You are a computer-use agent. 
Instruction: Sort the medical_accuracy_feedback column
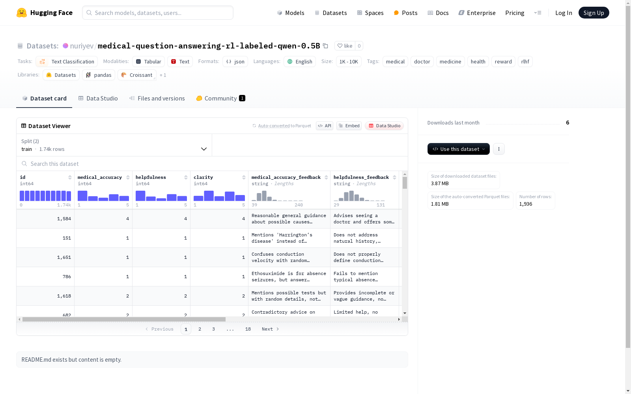click(x=326, y=177)
